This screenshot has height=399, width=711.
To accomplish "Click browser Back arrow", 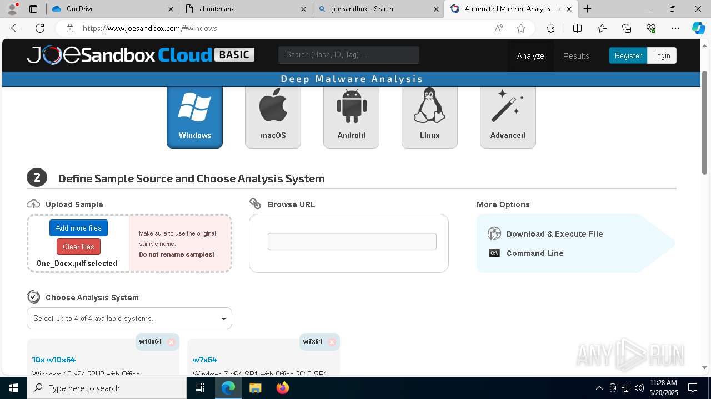I will pos(16,28).
